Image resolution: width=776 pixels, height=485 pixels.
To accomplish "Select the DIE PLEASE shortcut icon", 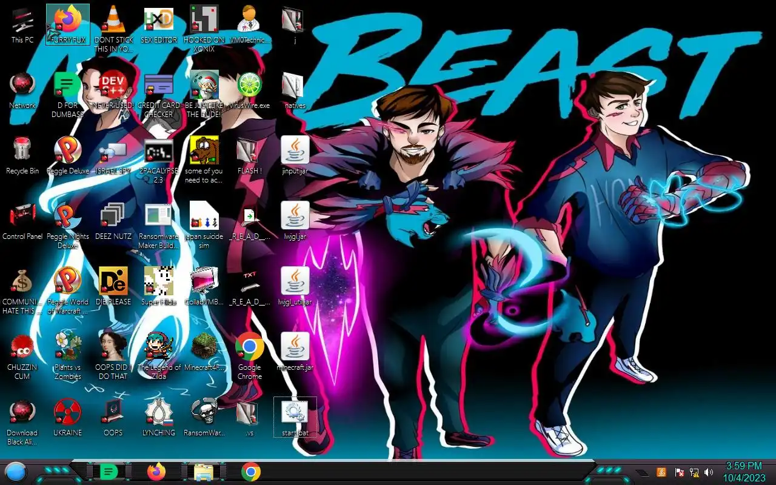I will 113,287.
